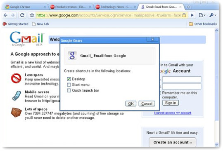Click the page scrollbar down arrow

217,144
